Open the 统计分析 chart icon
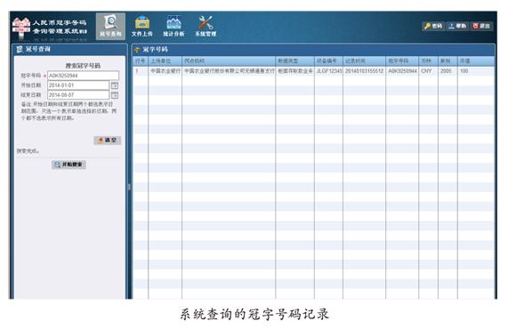This screenshot has width=516, height=329. click(x=173, y=26)
